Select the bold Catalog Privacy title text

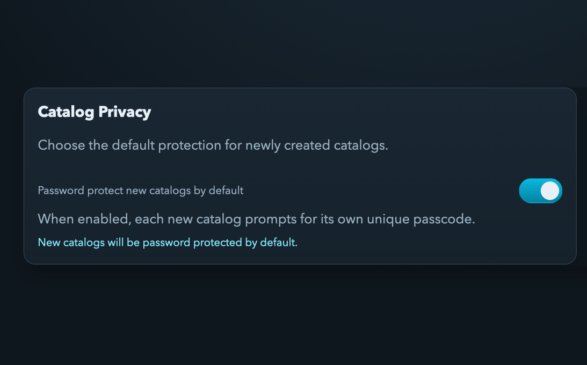coord(94,112)
